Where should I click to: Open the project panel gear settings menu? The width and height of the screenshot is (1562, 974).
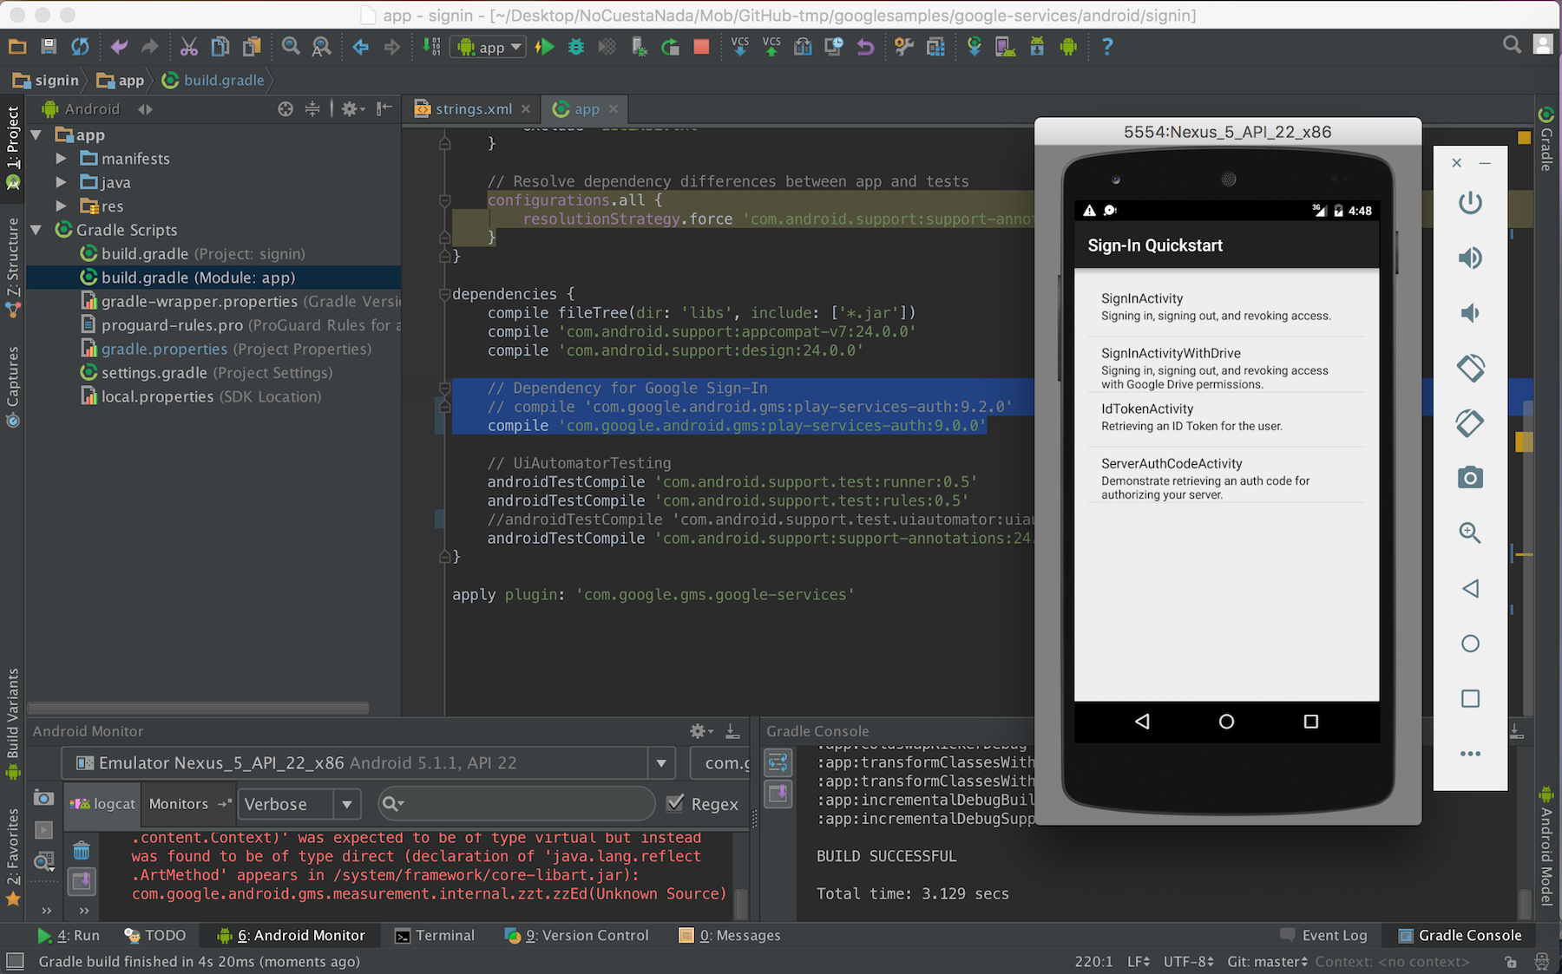click(352, 109)
